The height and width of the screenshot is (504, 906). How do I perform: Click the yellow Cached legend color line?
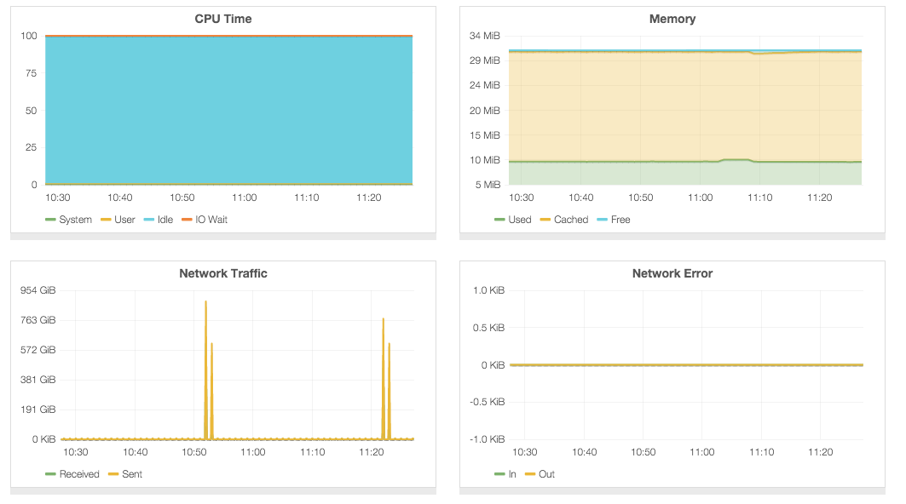pyautogui.click(x=545, y=220)
